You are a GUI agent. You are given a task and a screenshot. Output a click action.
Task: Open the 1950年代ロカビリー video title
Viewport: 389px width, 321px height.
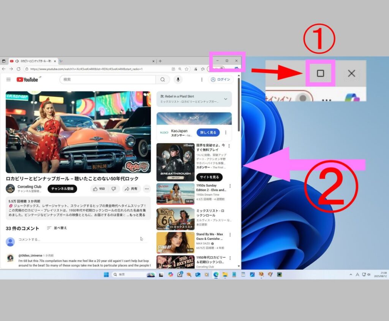(211, 260)
